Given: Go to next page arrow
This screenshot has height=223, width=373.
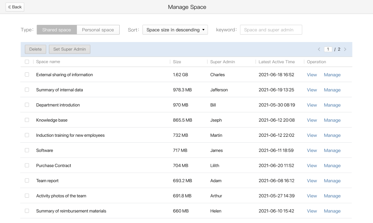Looking at the screenshot, I should coord(345,49).
